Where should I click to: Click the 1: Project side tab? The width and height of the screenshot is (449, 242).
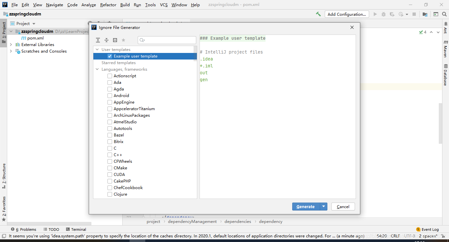pos(4,33)
